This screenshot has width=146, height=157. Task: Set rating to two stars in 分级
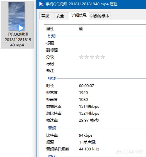[x=87, y=57]
